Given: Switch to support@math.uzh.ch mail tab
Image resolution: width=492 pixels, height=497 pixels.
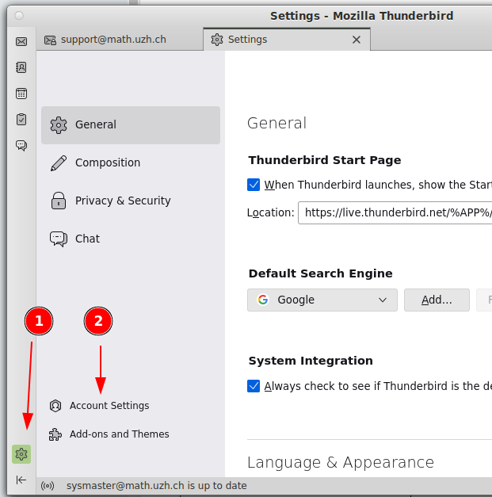Looking at the screenshot, I should (120, 40).
